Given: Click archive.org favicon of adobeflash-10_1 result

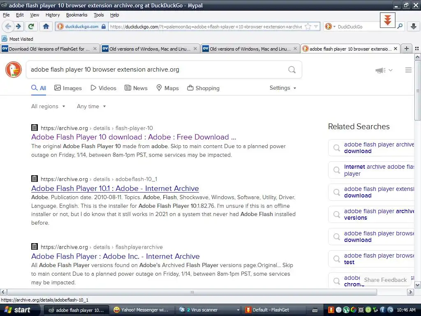Looking at the screenshot, I should coord(35,179).
